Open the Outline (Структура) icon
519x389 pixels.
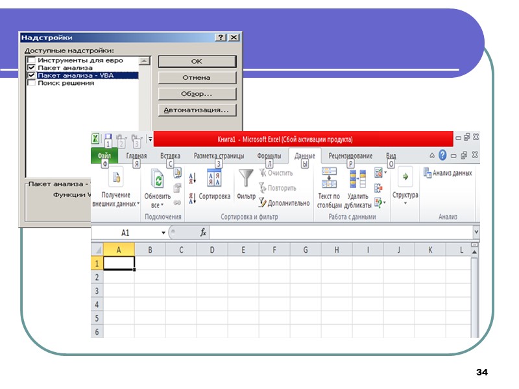[405, 177]
